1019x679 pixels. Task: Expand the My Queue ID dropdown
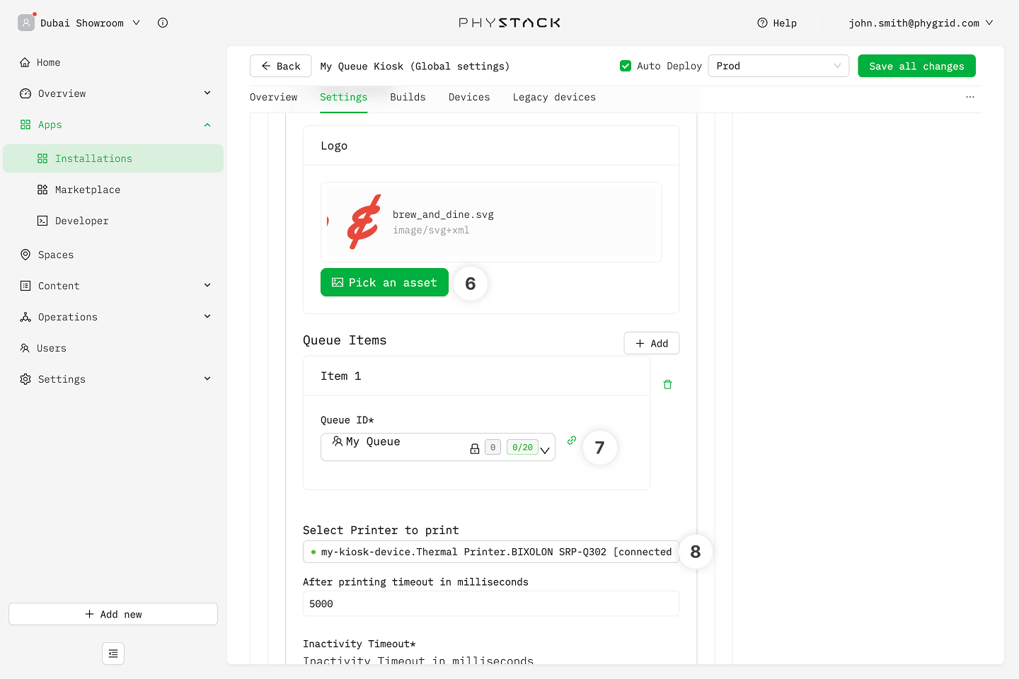tap(545, 450)
